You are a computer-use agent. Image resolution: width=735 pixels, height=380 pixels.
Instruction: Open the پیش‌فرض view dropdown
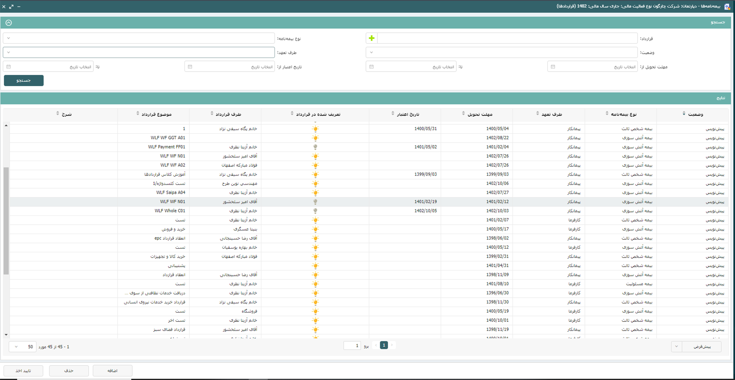point(676,347)
